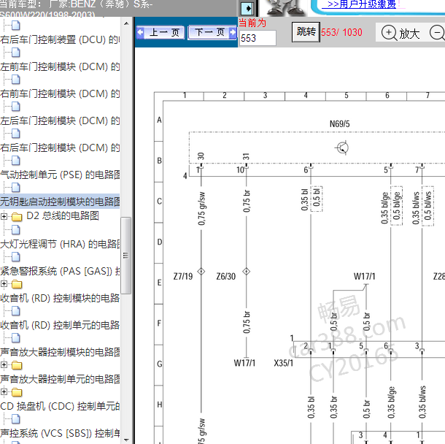445x444 pixels.
Task: Click document icon above 右前车门控制模块 (DCM)
Action: pyautogui.click(x=16, y=80)
